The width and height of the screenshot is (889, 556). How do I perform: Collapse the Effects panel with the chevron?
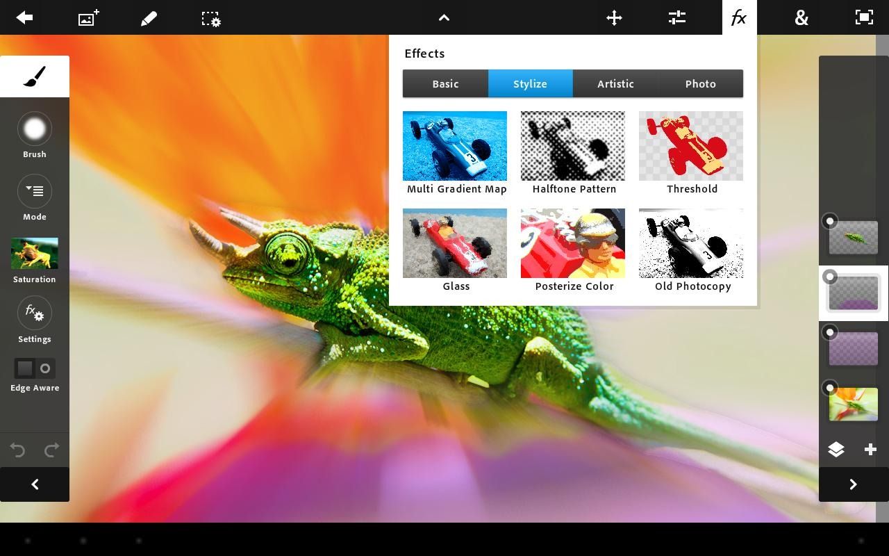444,17
